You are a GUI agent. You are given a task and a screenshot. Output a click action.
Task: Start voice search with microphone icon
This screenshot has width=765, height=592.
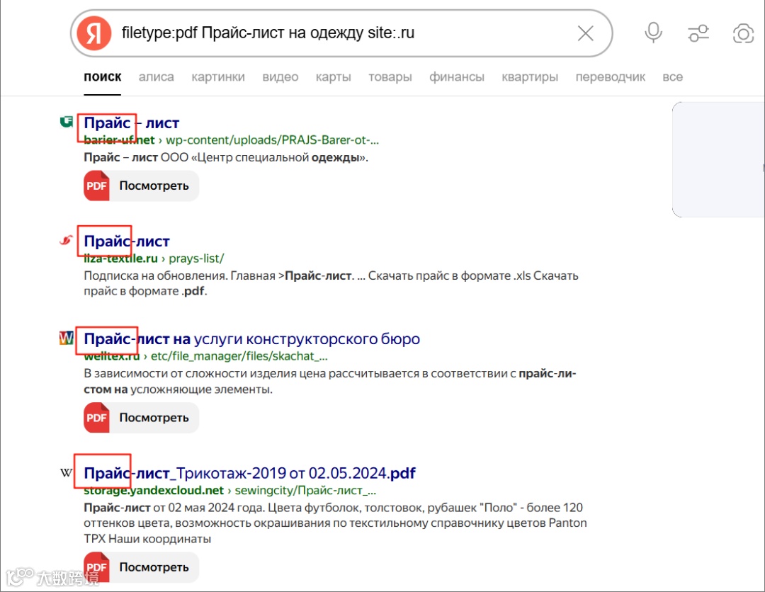tap(653, 33)
